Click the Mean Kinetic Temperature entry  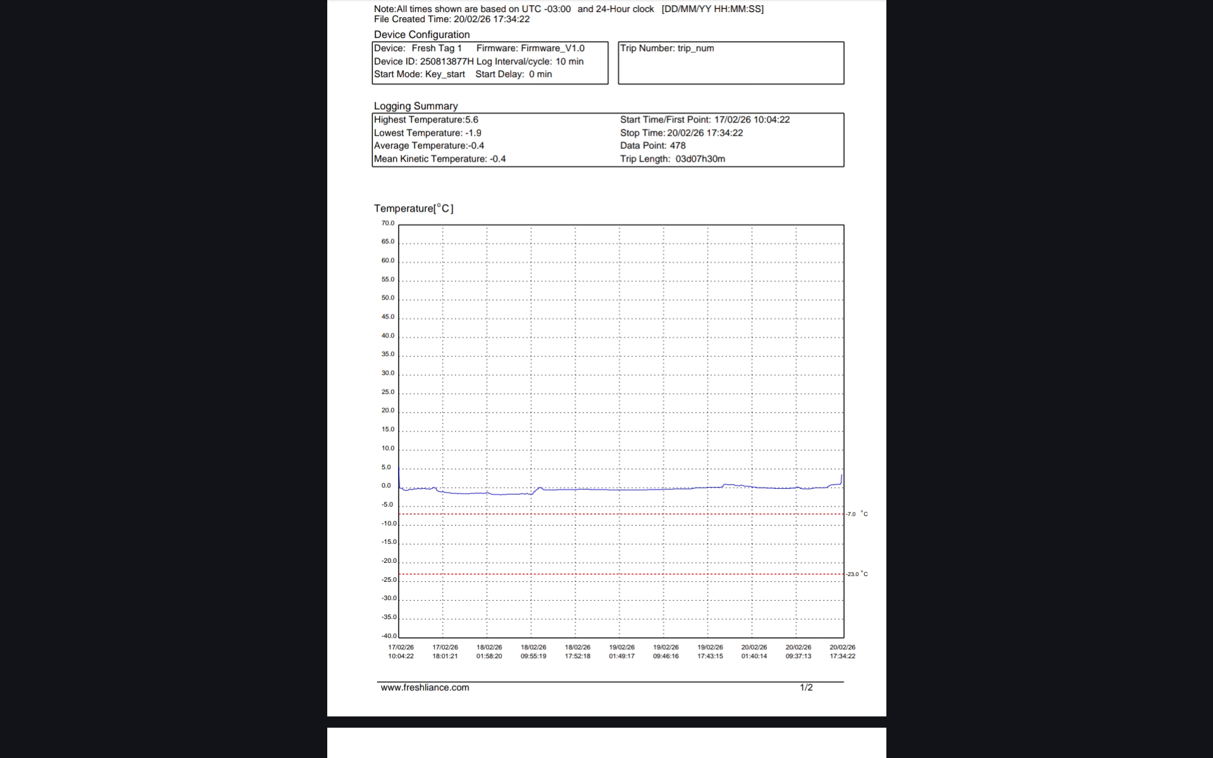(x=440, y=159)
